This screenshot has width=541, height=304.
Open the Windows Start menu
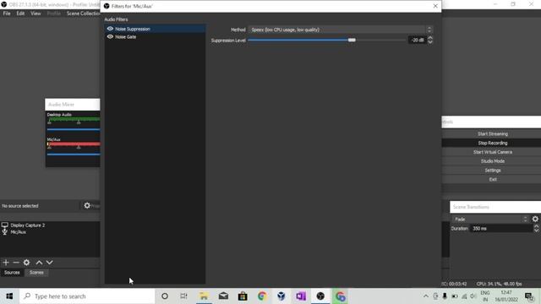9,296
